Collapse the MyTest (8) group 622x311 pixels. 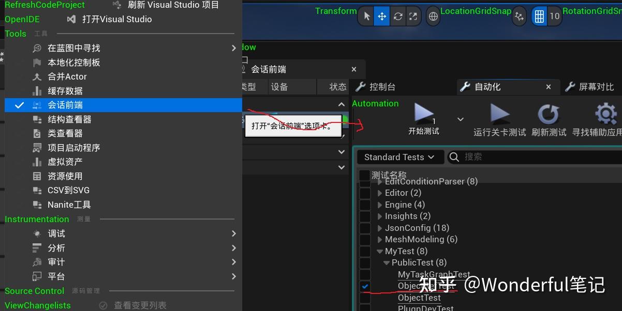[x=380, y=252]
